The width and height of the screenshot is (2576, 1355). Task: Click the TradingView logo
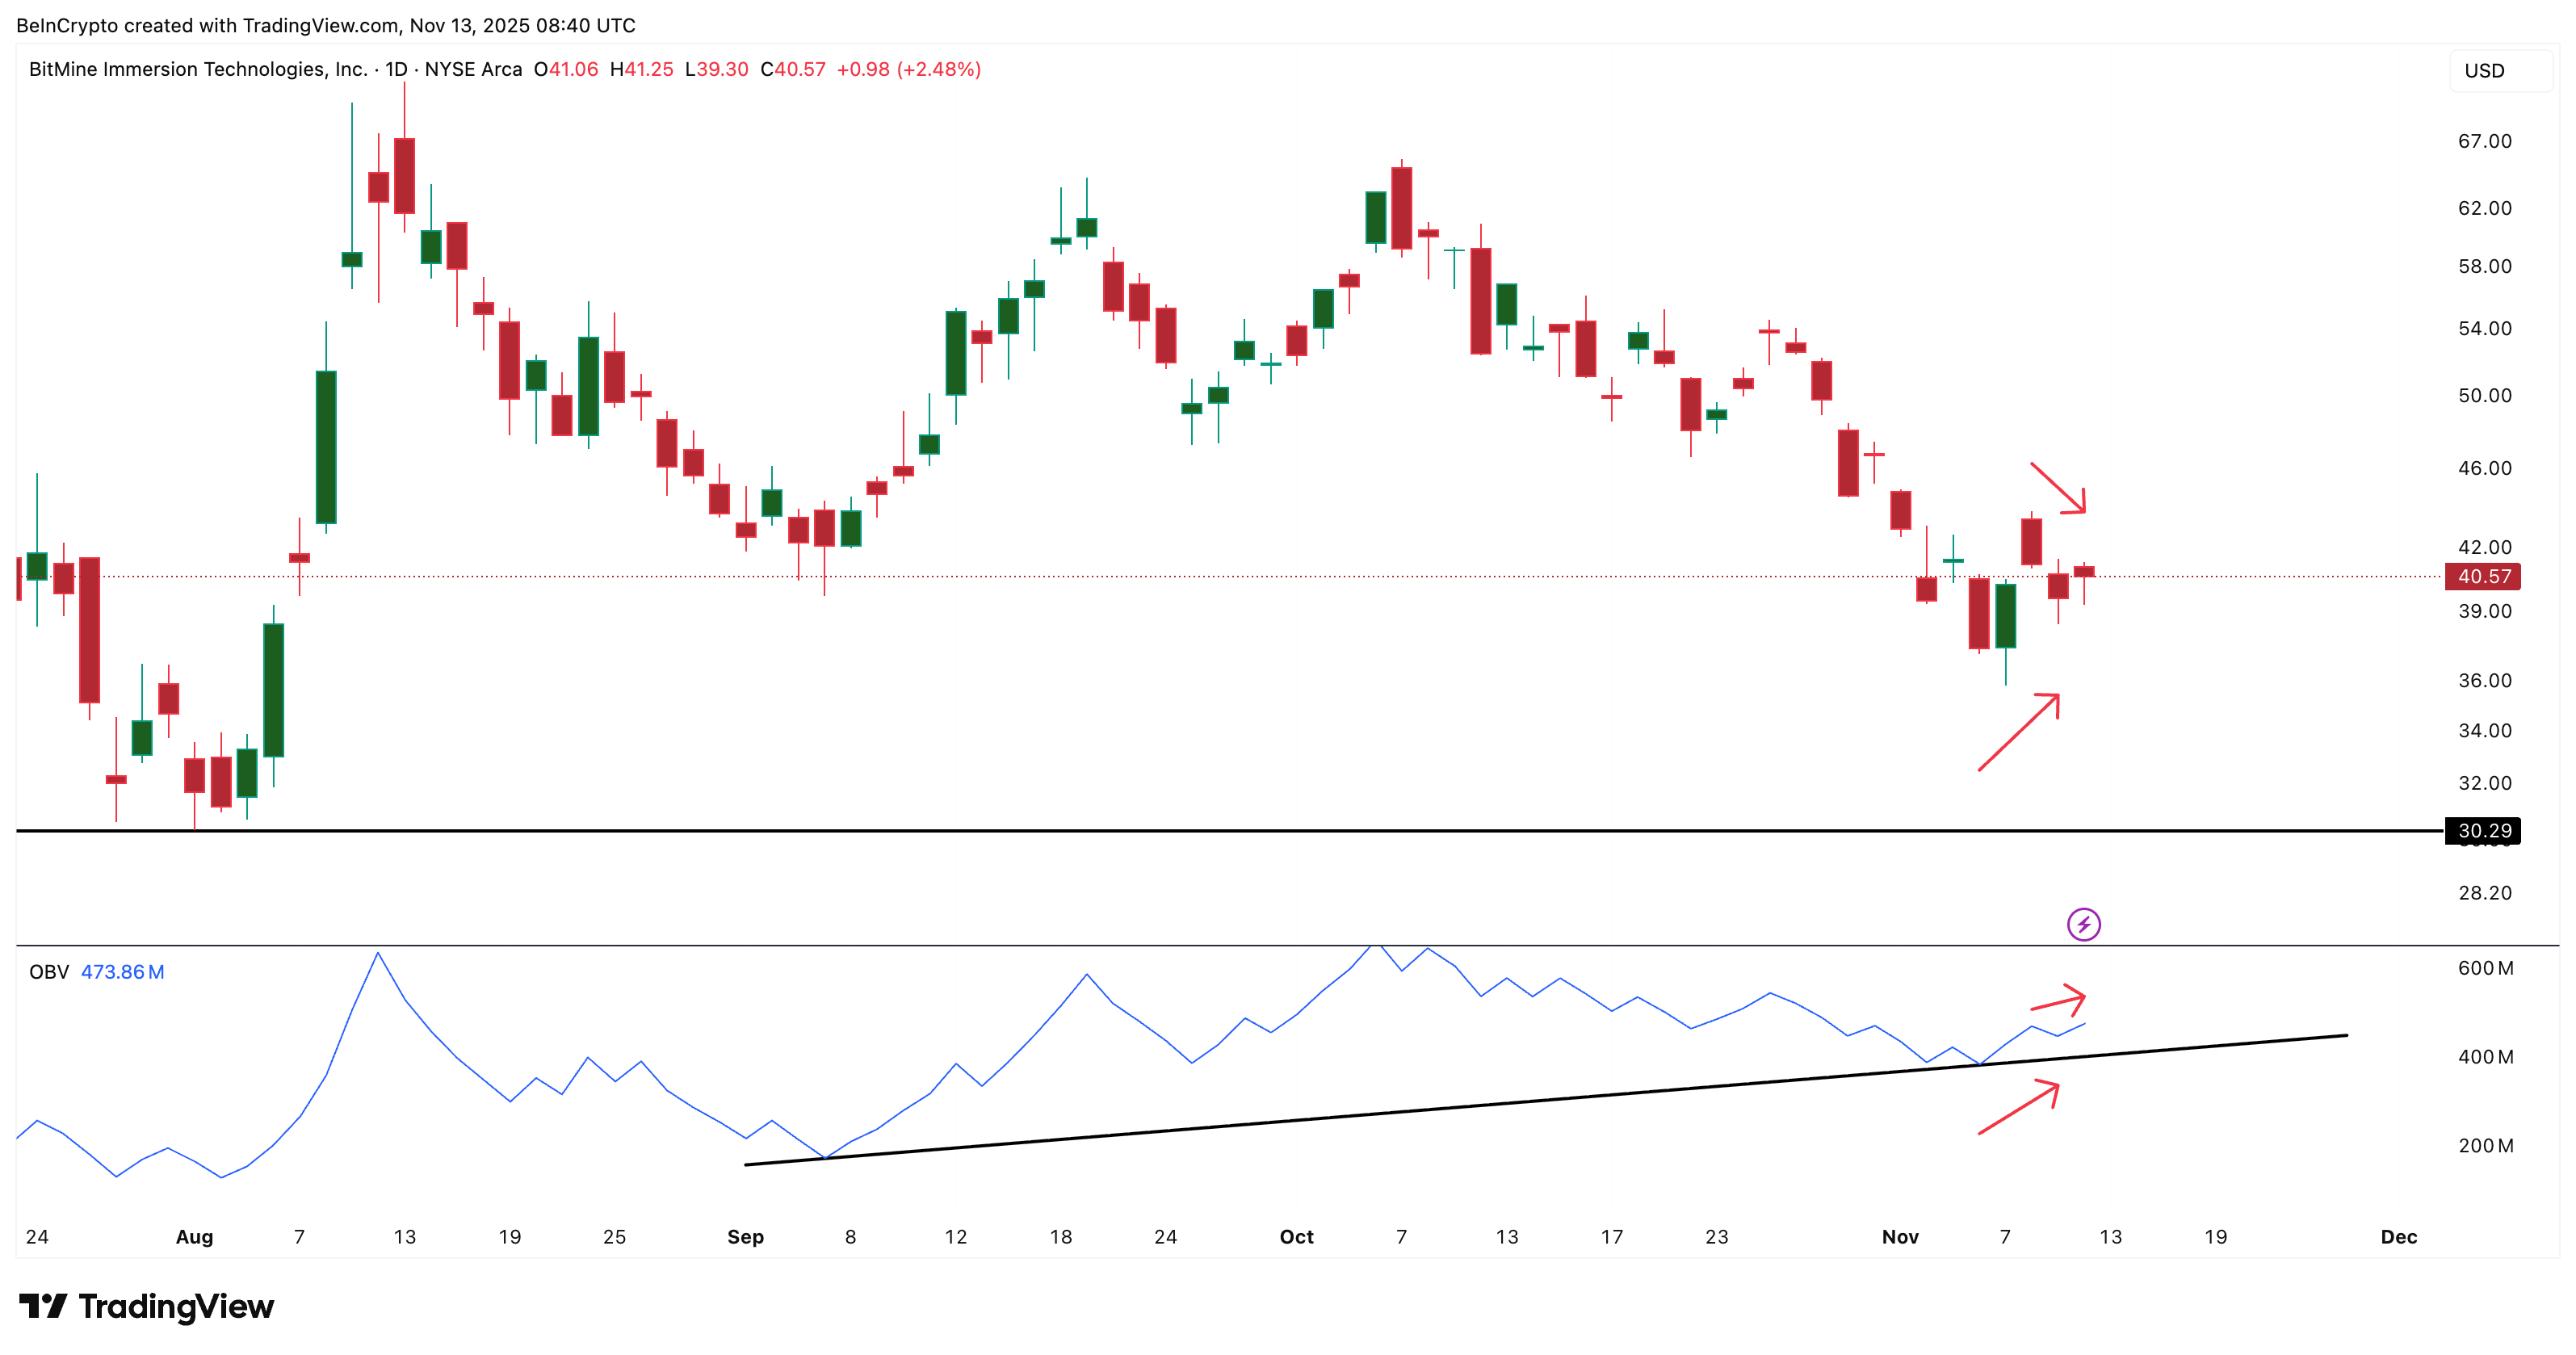[x=146, y=1306]
